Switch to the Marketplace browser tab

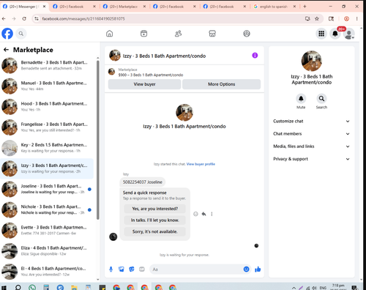coord(124,7)
